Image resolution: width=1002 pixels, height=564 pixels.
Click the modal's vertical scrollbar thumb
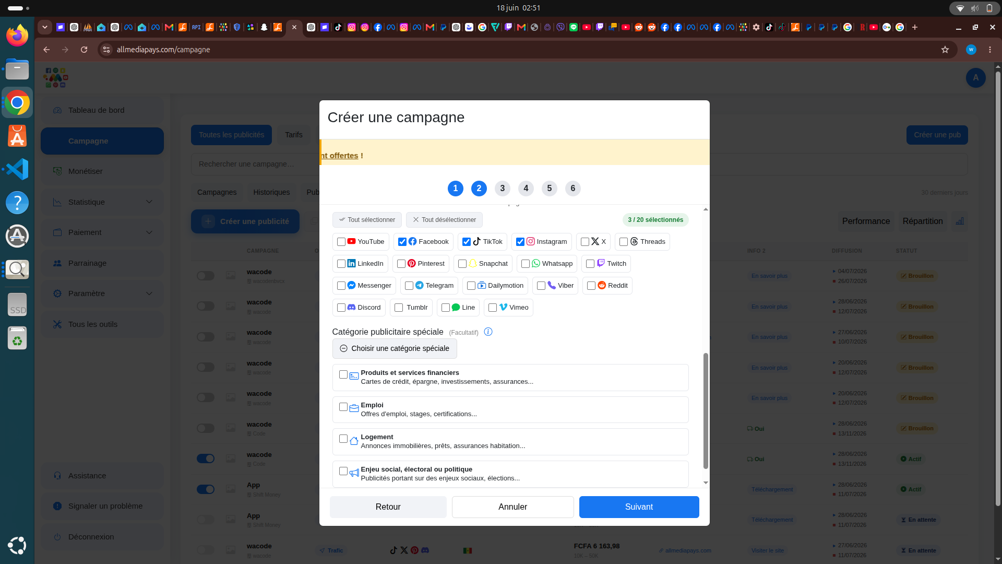706,411
